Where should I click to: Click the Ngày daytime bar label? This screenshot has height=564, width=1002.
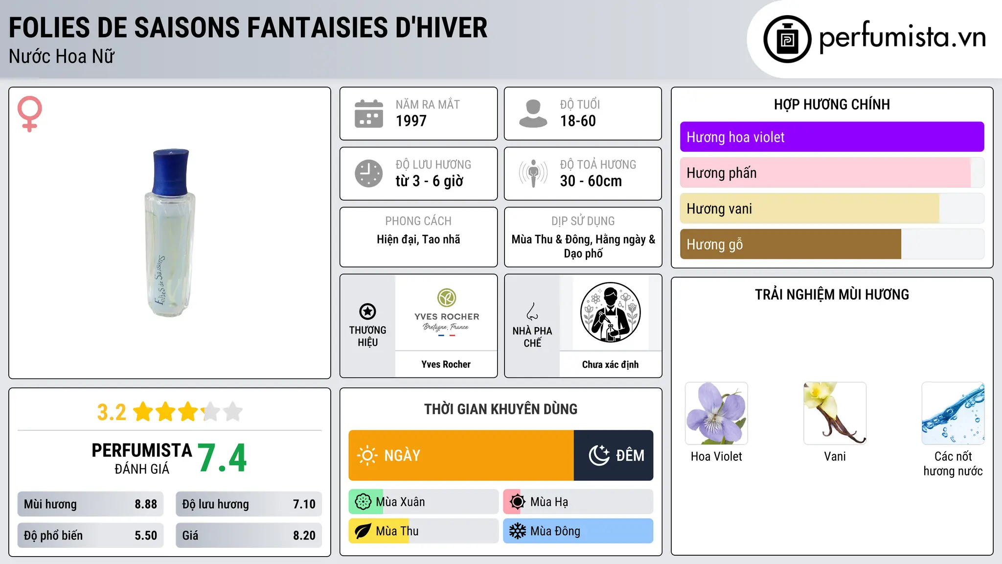(402, 456)
